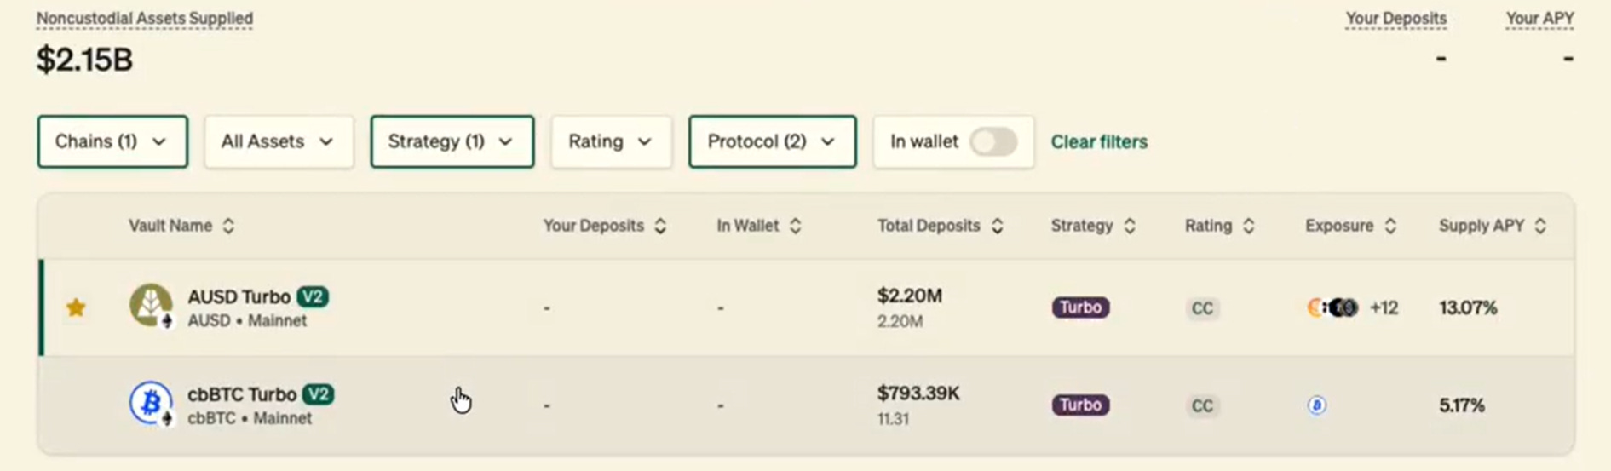Expand the All Assets dropdown
Screen dimensions: 1611x471
pos(279,141)
